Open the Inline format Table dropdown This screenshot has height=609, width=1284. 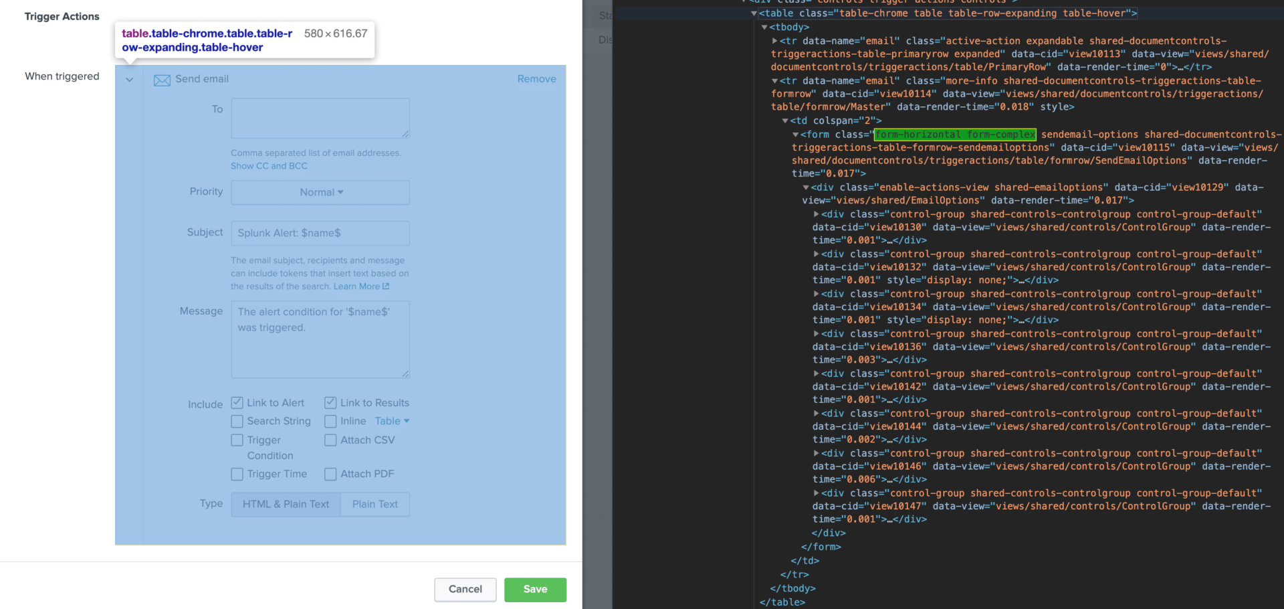[x=392, y=421]
